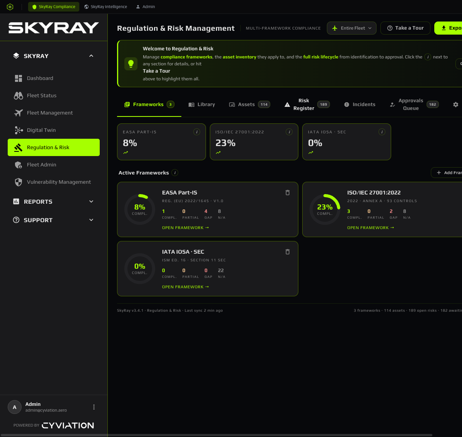
Task: Click the N/A count 22 on IATA IOSA · SEC
Action: coord(221,271)
